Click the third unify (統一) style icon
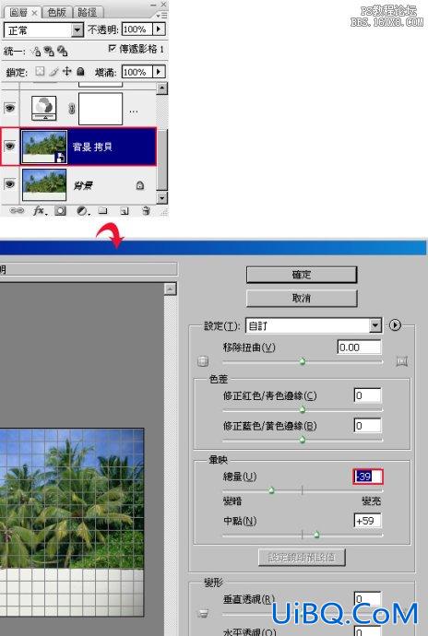The image size is (428, 636). point(62,51)
